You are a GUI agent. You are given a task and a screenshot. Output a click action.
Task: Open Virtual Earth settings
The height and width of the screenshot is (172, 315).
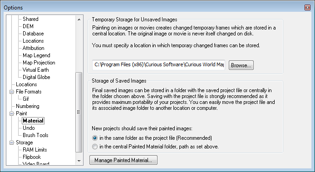(x=36, y=70)
